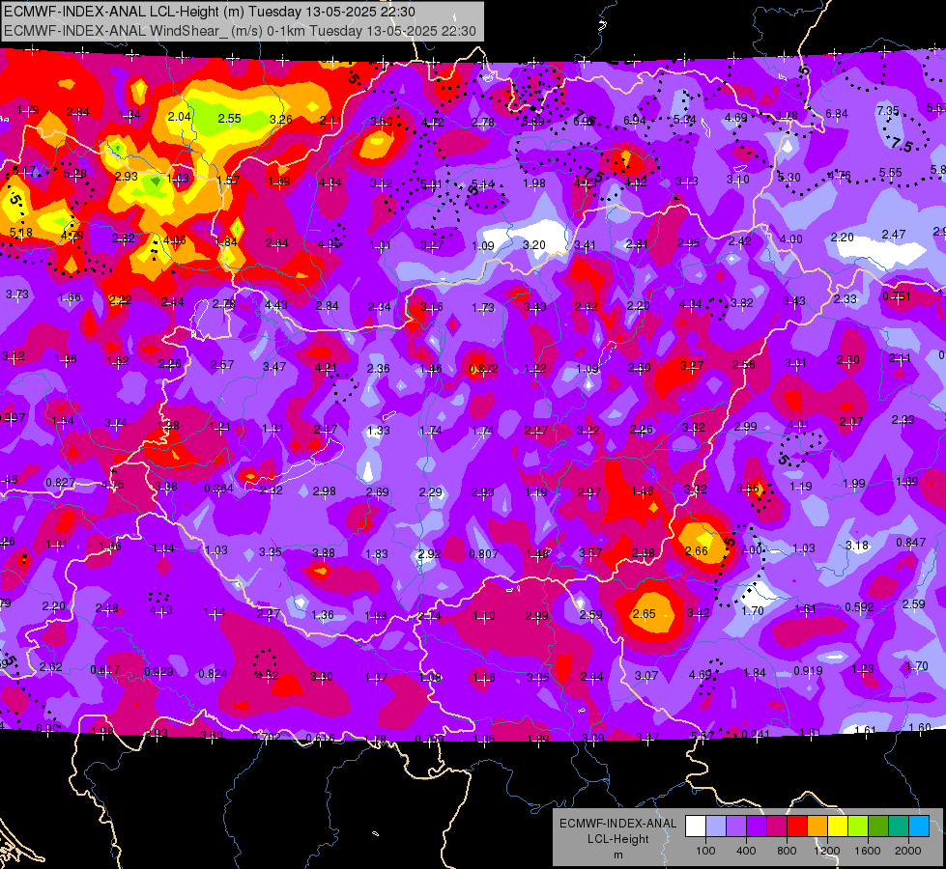Click the wind shear value 3.26
The height and width of the screenshot is (869, 946).
[x=281, y=120]
